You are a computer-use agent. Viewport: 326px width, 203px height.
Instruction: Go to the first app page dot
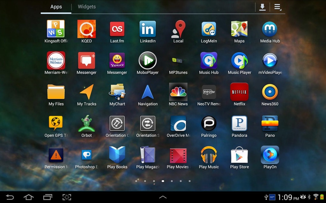coord(136,181)
